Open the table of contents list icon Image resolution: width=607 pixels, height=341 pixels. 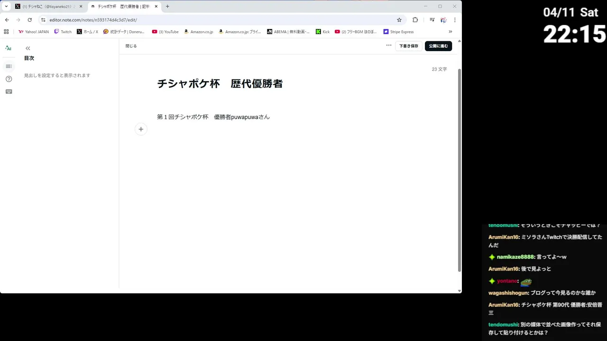click(x=9, y=66)
